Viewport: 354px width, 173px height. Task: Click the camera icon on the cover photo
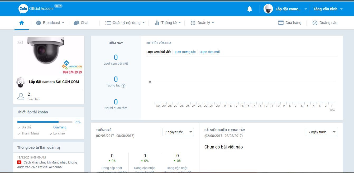(x=20, y=42)
